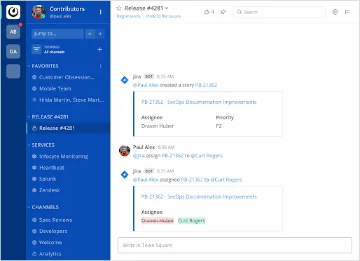Add a new channel with plus icon
The width and height of the screenshot is (360, 261).
[x=99, y=49]
